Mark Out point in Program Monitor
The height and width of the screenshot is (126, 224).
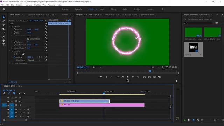point(111,77)
